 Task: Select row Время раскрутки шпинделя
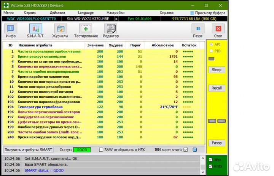[104, 57]
